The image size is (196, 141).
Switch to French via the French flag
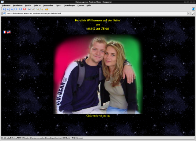click(x=5, y=32)
